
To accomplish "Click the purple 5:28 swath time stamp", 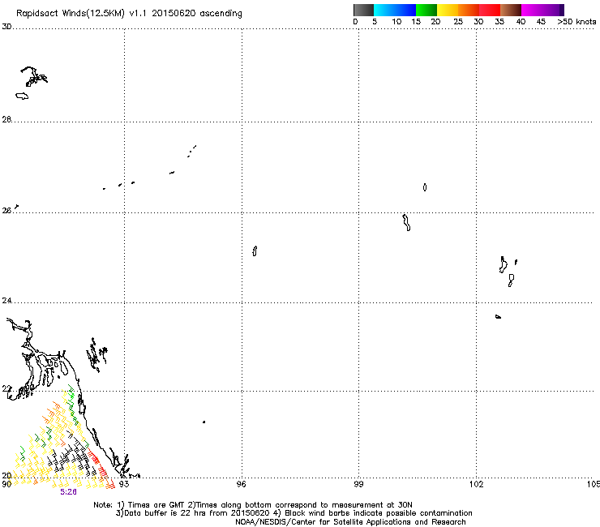I will (68, 492).
